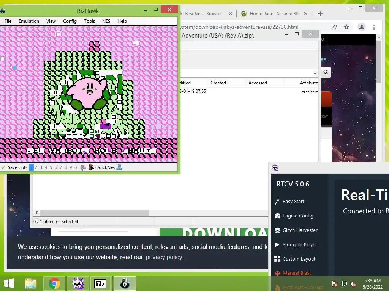Sort 7-Zip list by Attributes column

(x=308, y=83)
